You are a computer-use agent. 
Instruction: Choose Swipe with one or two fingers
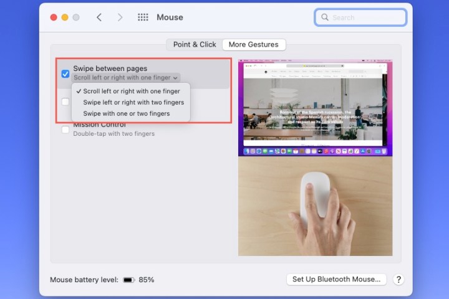(x=131, y=113)
